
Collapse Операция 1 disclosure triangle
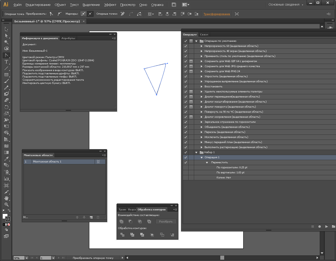pyautogui.click(x=202, y=157)
